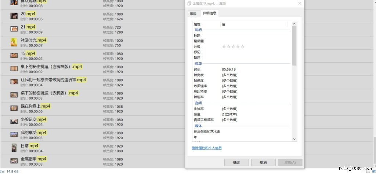Click the 说明 section header
This screenshot has height=174, width=376.
(198, 30)
